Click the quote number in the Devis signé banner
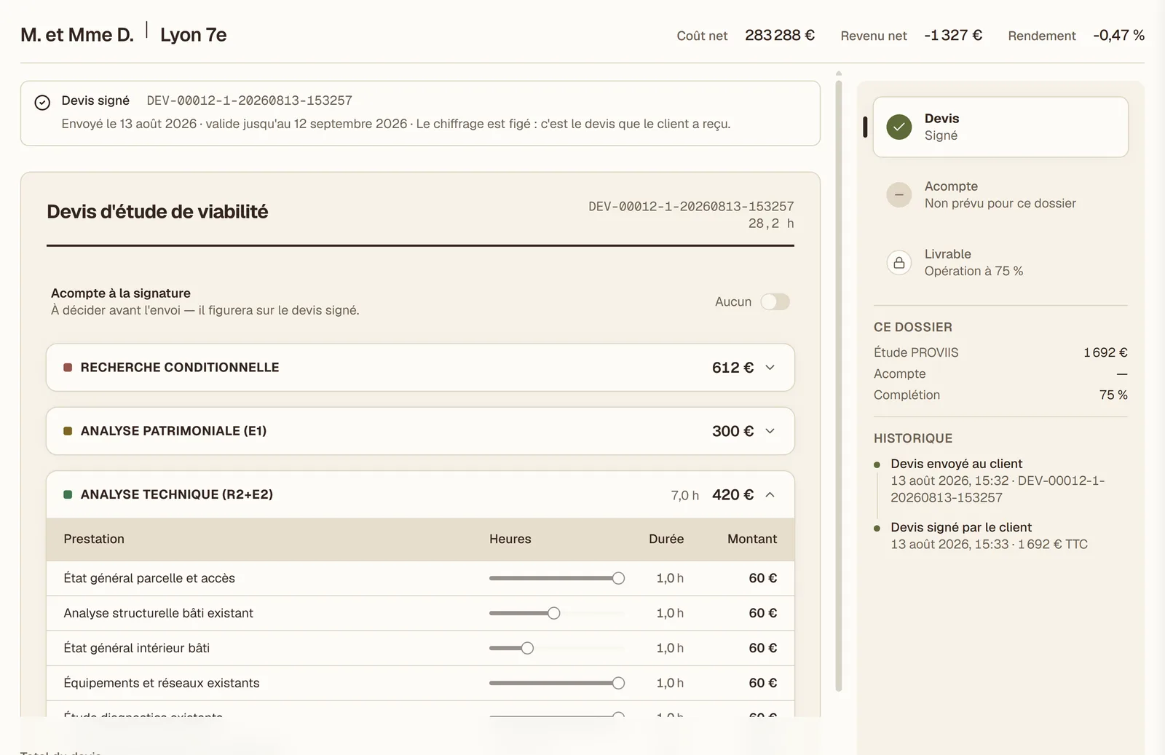This screenshot has width=1165, height=755. coord(249,100)
